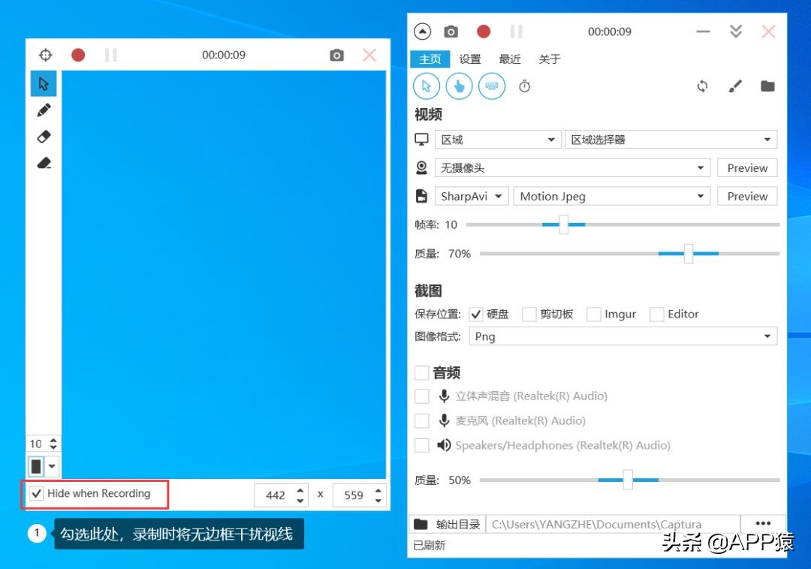The image size is (811, 569).
Task: Select the eraser tool in region toolbar
Action: pyautogui.click(x=43, y=137)
